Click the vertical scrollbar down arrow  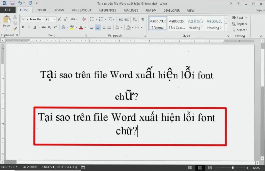[x=262, y=158]
